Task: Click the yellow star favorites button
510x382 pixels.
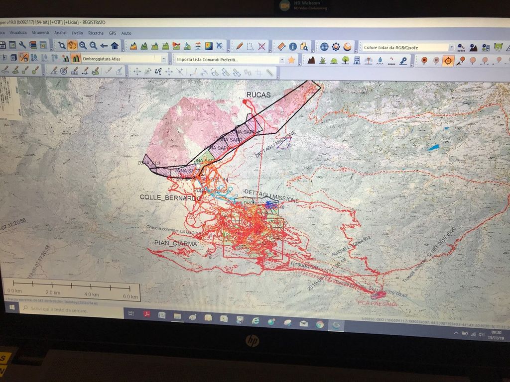Action: (291, 60)
